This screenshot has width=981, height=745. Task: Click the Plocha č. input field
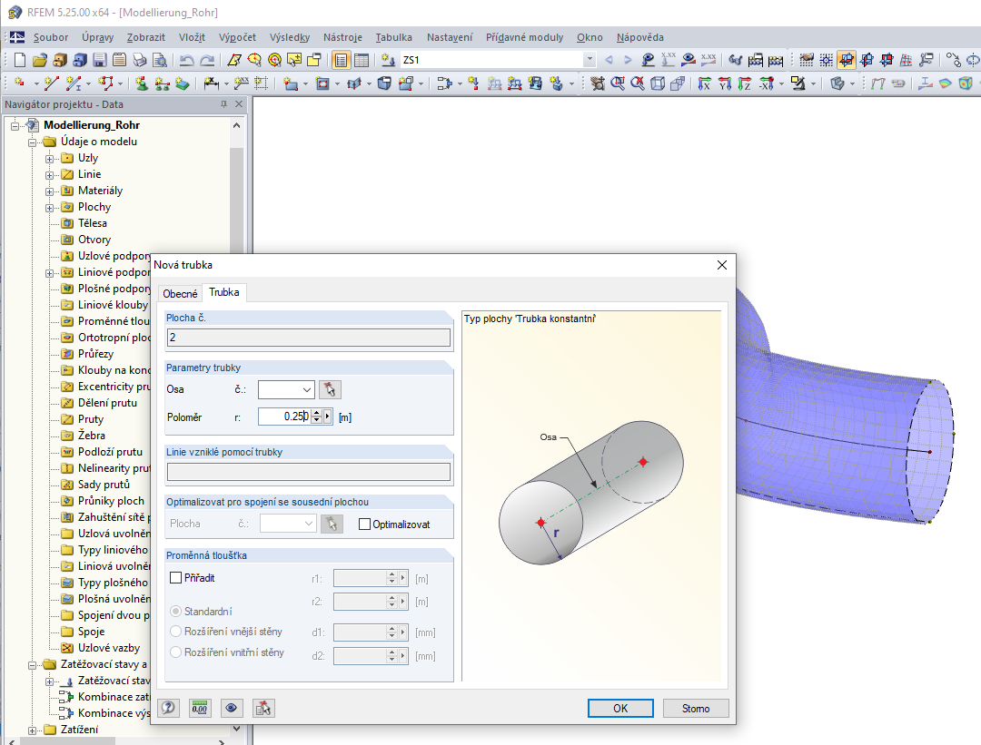point(309,338)
